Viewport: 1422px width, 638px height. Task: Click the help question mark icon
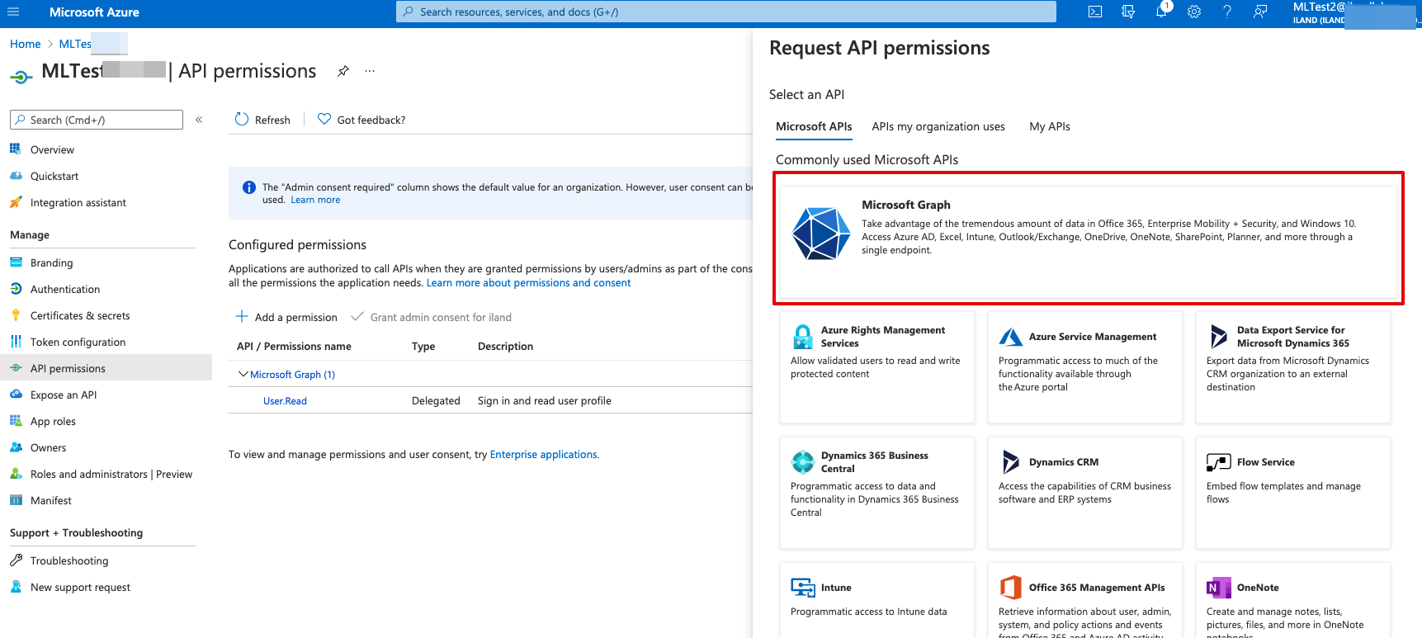point(1227,12)
